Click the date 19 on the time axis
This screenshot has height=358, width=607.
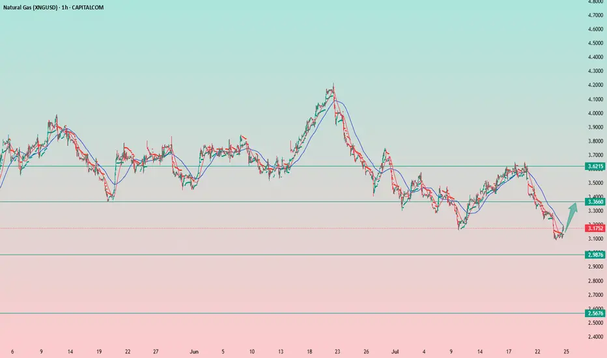click(99, 351)
